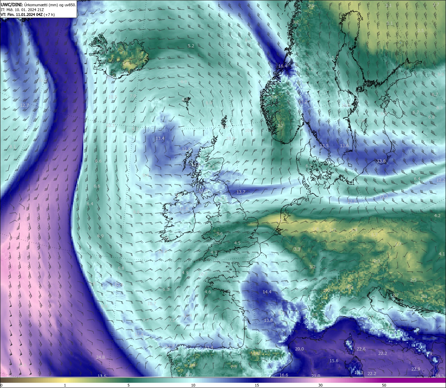Click the map value "13.8" over southern France
This screenshot has width=446, height=388.
[268, 320]
